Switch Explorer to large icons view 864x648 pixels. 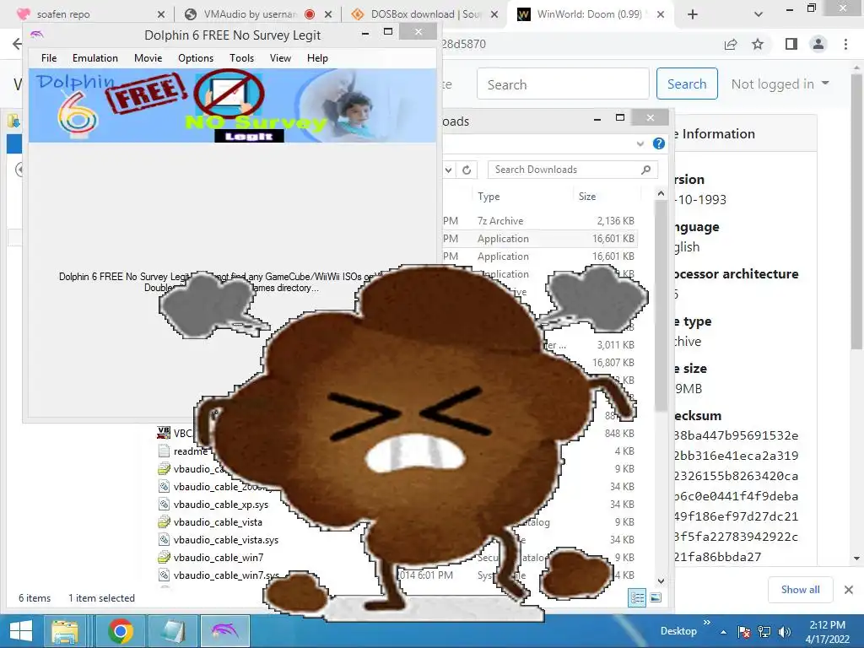click(656, 598)
